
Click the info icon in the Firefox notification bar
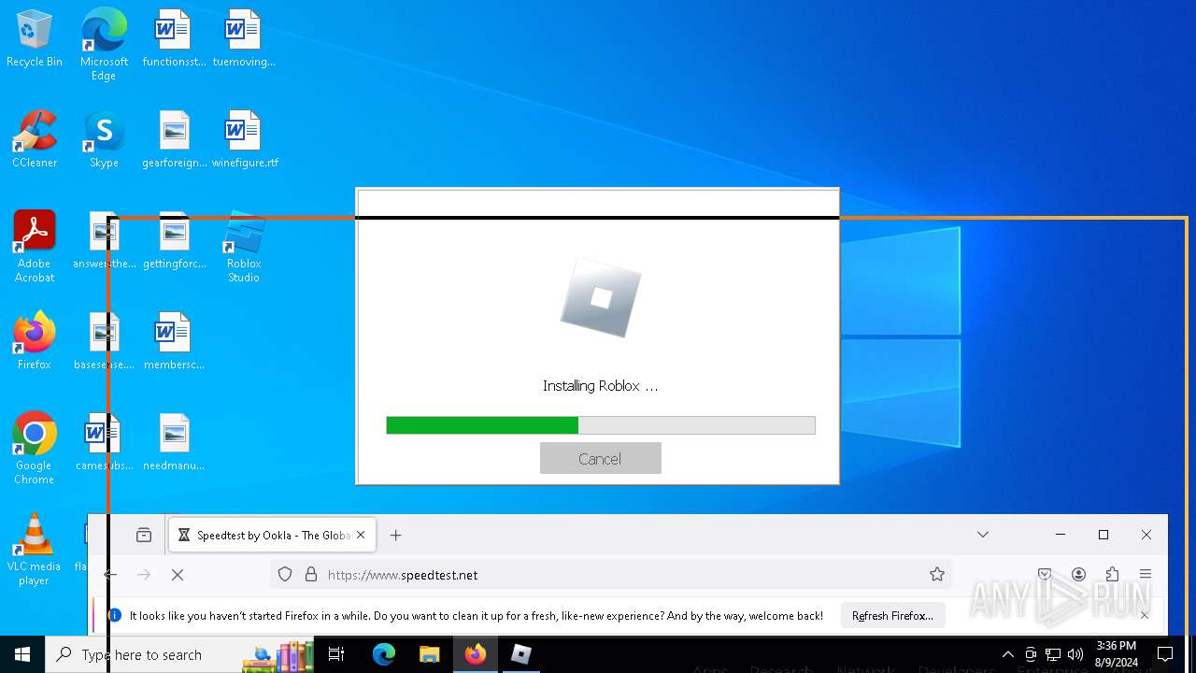coord(115,615)
